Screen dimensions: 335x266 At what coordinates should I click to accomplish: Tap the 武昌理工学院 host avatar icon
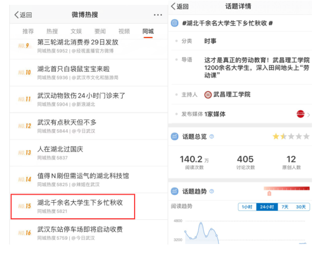(x=208, y=95)
